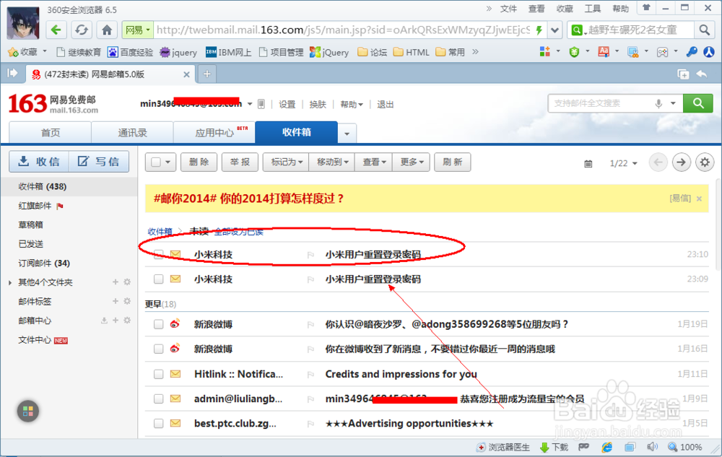Open the 1/22 page selector dropdown

click(624, 163)
